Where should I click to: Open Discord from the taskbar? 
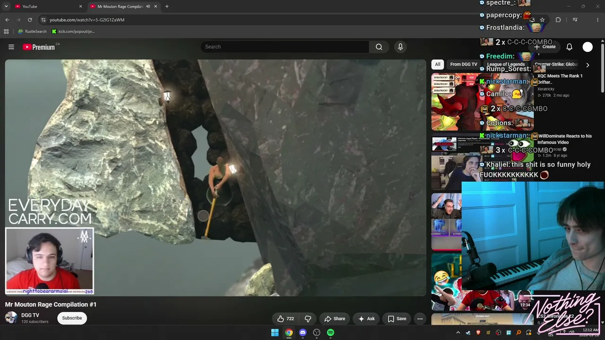pyautogui.click(x=303, y=332)
